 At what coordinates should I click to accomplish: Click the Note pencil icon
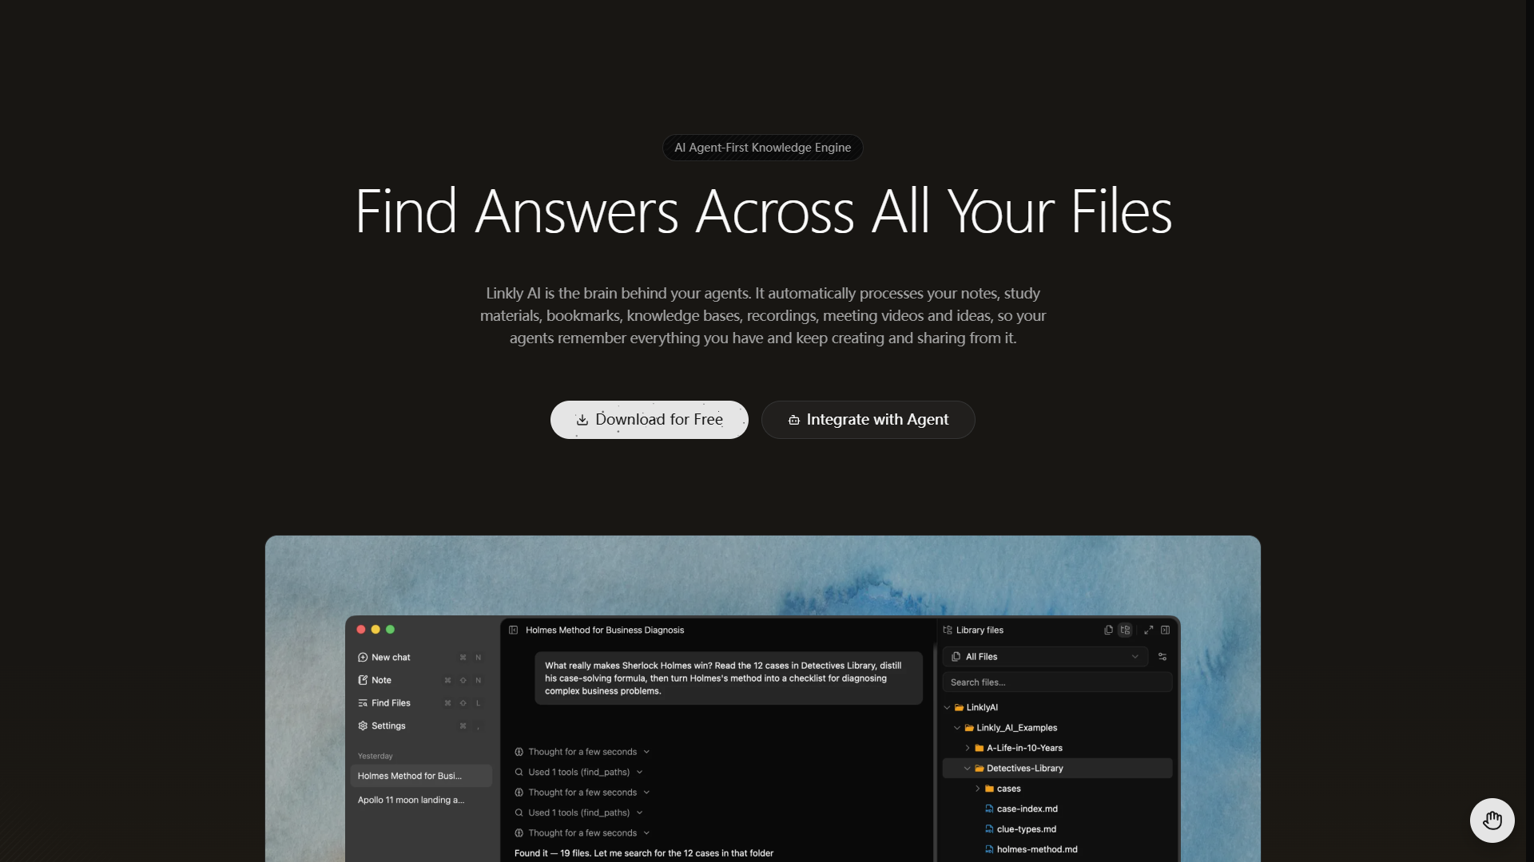(x=363, y=681)
